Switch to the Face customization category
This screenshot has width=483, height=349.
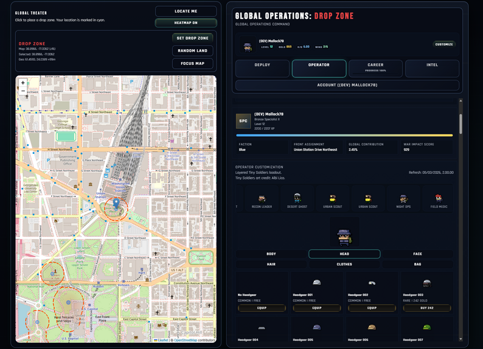[418, 254]
